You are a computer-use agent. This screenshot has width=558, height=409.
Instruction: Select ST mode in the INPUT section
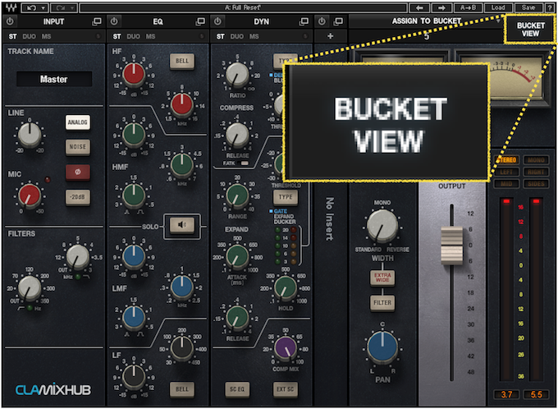(x=13, y=36)
